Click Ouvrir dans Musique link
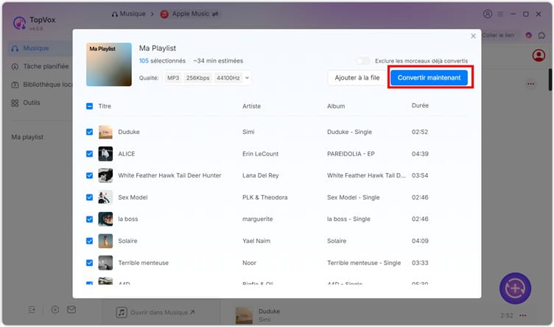The image size is (554, 327). click(163, 312)
